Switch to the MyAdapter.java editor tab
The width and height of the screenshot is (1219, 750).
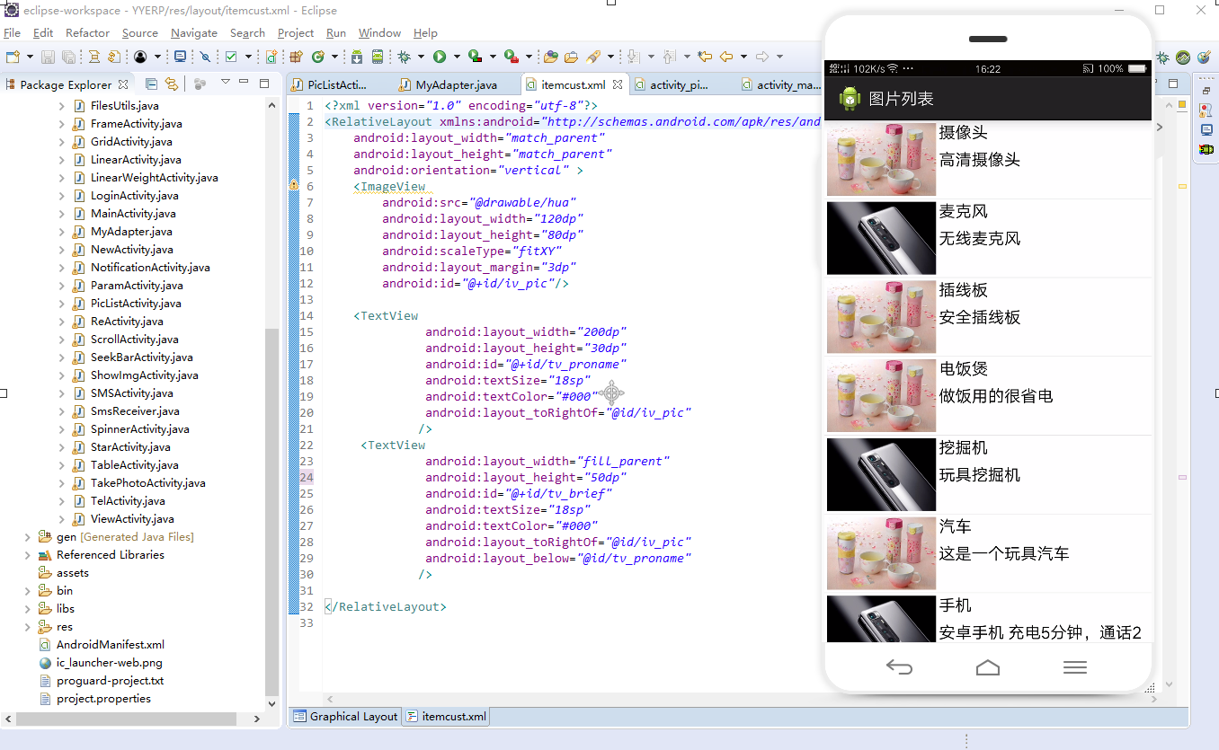(456, 85)
